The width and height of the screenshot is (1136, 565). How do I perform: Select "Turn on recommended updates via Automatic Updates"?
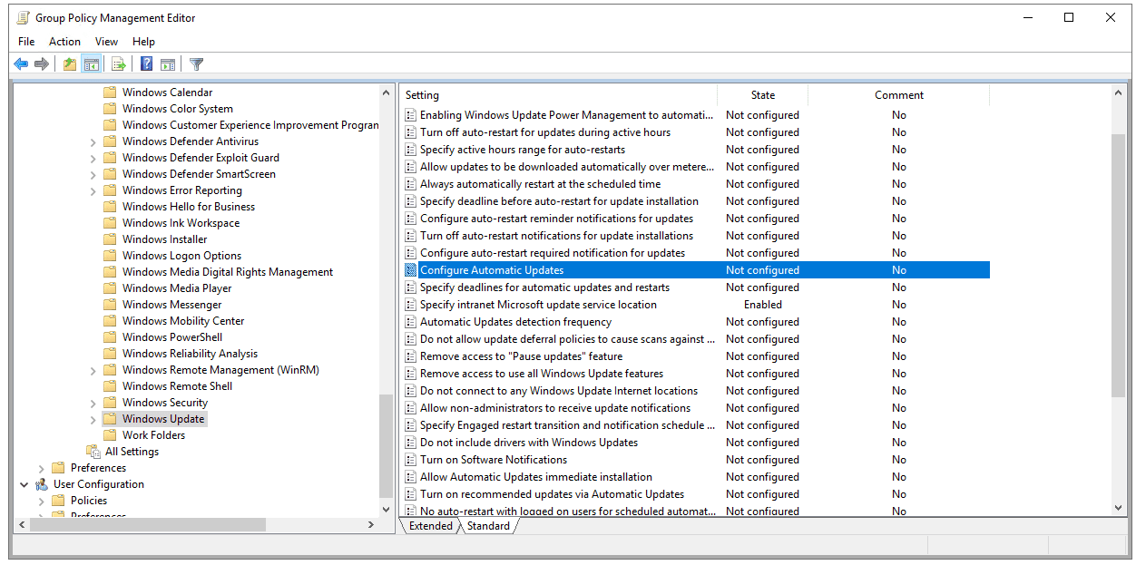click(x=552, y=494)
